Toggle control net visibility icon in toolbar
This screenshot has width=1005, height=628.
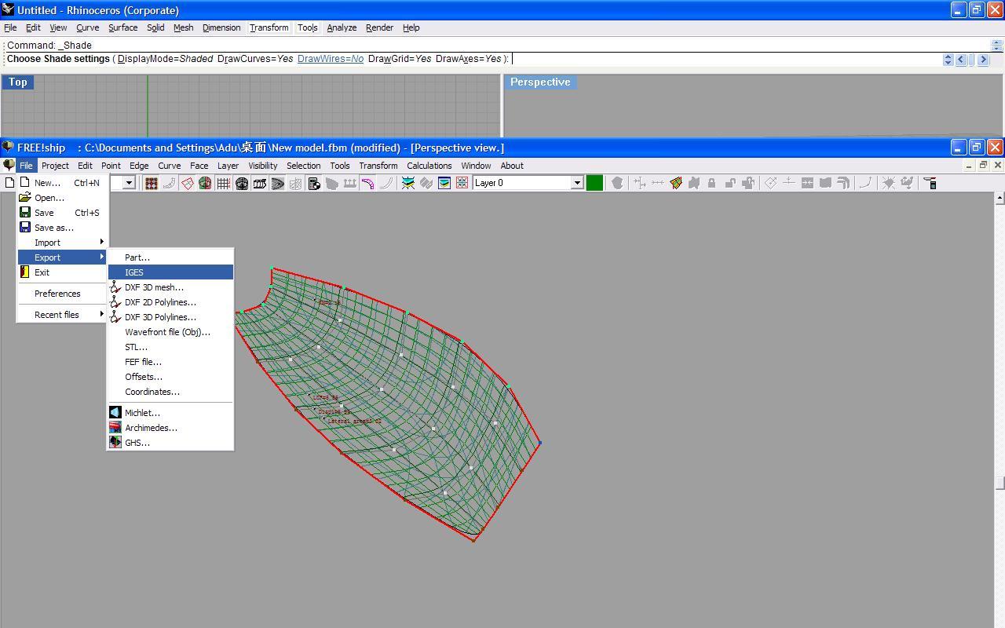pos(151,183)
